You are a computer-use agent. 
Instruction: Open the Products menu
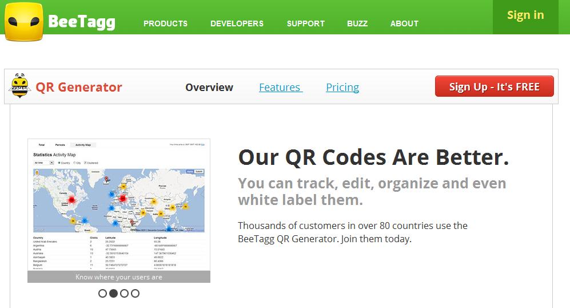tap(165, 23)
